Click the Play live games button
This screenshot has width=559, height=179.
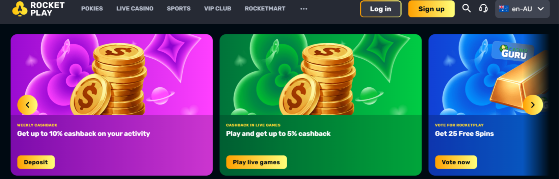click(256, 162)
